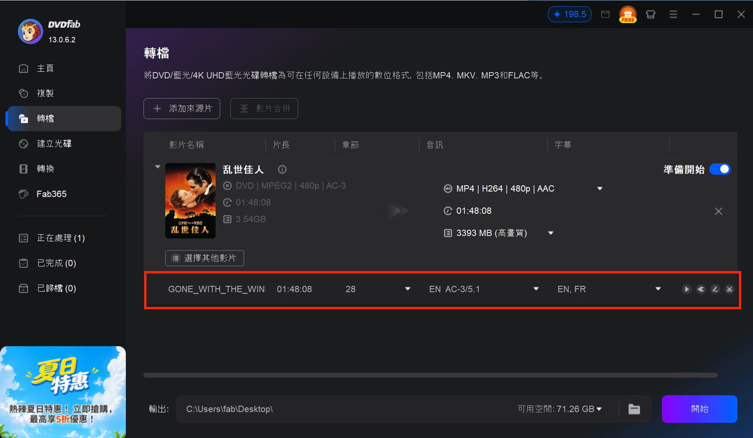Open the chapter dropdown showing 28
Image resolution: width=753 pixels, height=438 pixels.
click(408, 289)
